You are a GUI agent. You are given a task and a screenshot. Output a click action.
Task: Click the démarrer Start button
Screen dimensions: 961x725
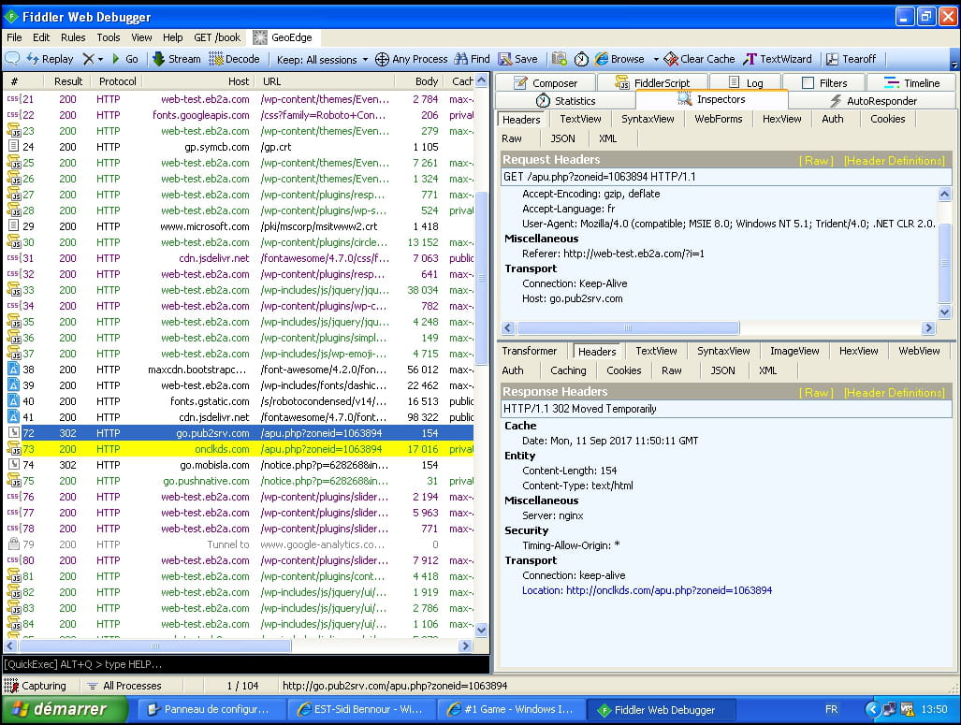[65, 710]
